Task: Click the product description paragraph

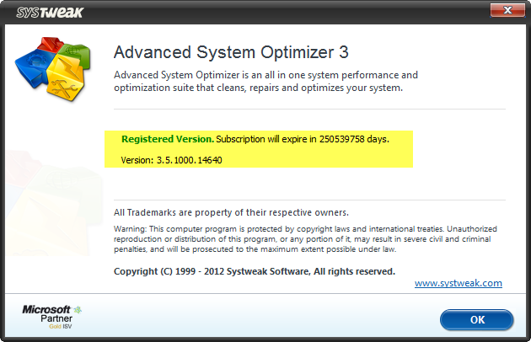Action: coord(265,81)
